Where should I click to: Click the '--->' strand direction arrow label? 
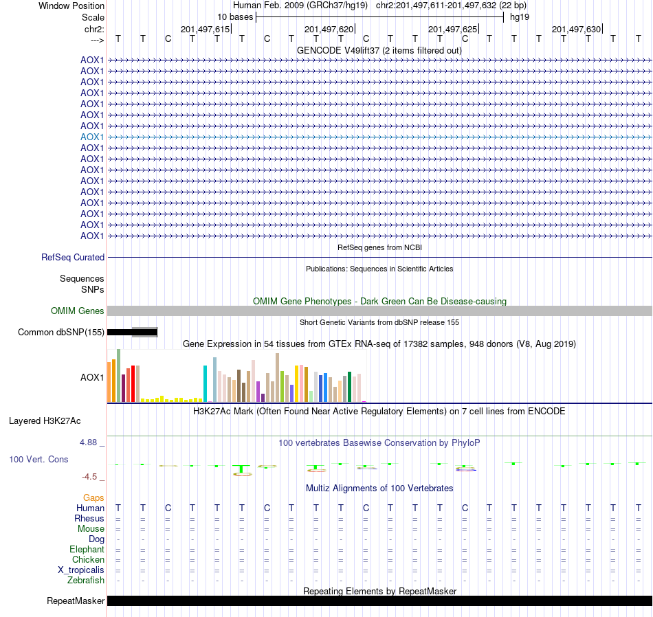98,40
